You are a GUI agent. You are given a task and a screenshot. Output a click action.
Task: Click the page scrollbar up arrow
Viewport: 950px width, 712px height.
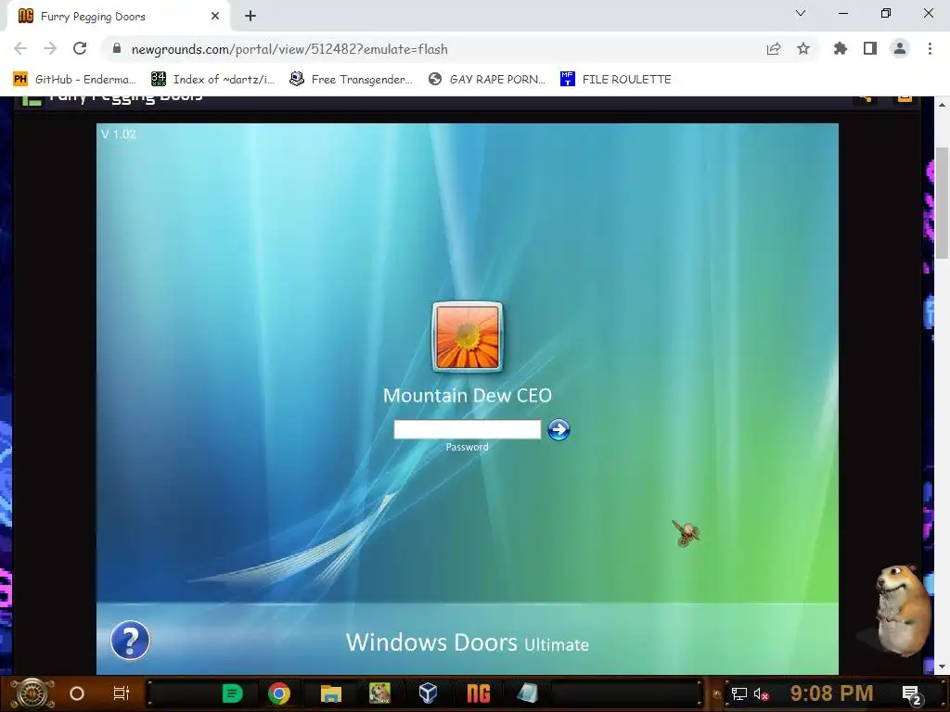point(942,105)
